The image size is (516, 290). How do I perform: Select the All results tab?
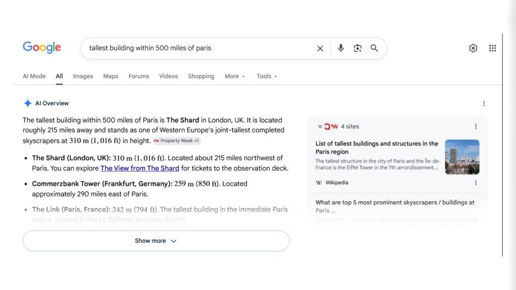pyautogui.click(x=59, y=76)
